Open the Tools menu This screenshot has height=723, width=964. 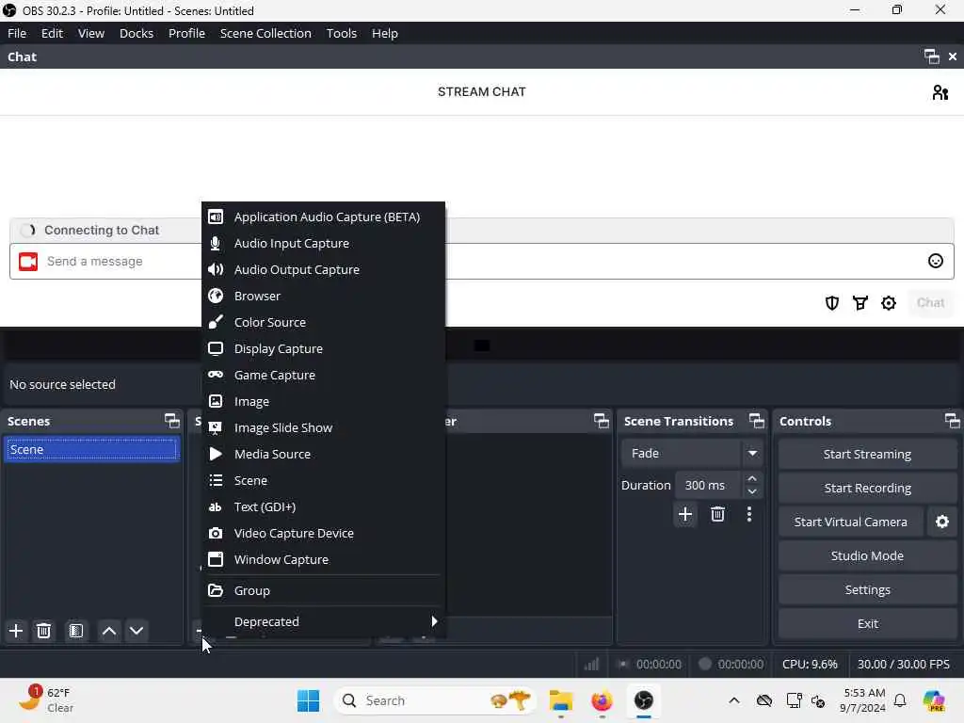[341, 33]
